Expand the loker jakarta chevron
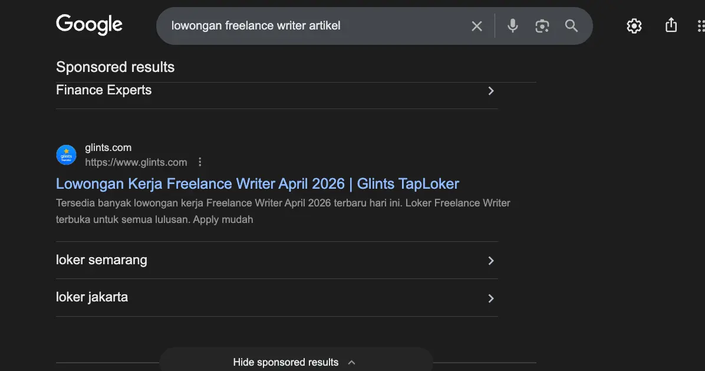The height and width of the screenshot is (371, 705). click(x=491, y=298)
